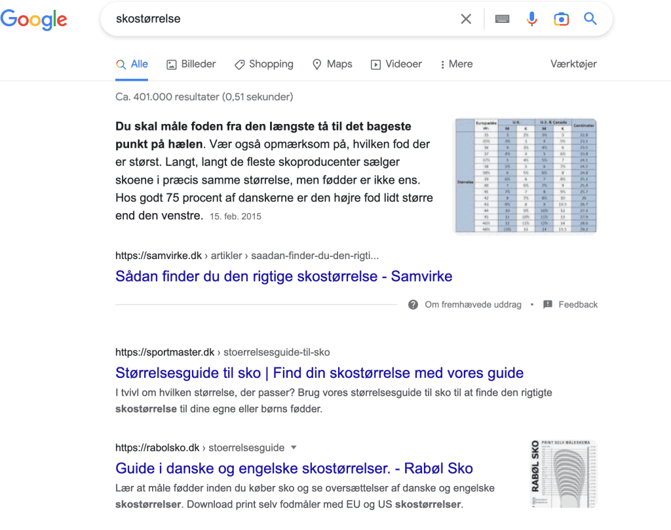Click the '15. feb. 2015' snippet date

(235, 216)
